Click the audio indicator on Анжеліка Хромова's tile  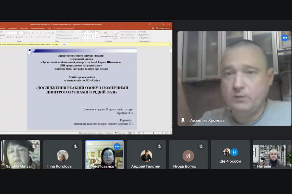(285, 38)
